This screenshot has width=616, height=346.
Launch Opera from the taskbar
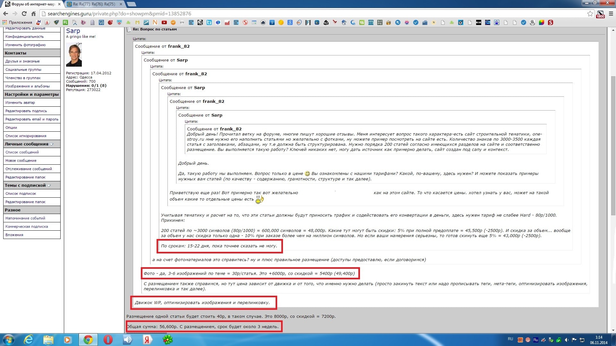point(108,340)
